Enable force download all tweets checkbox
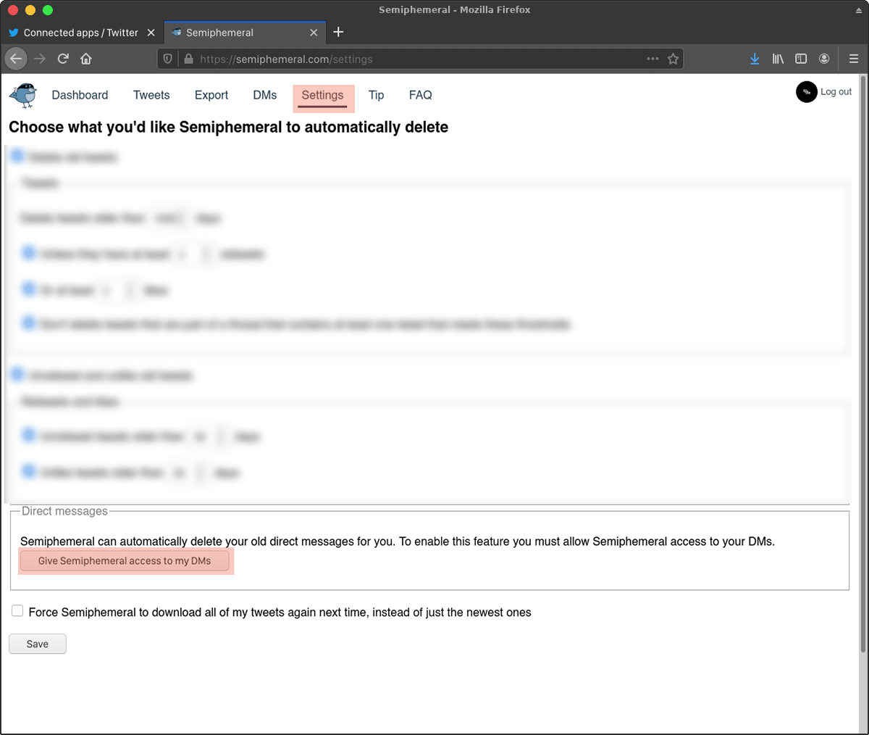 tap(17, 611)
